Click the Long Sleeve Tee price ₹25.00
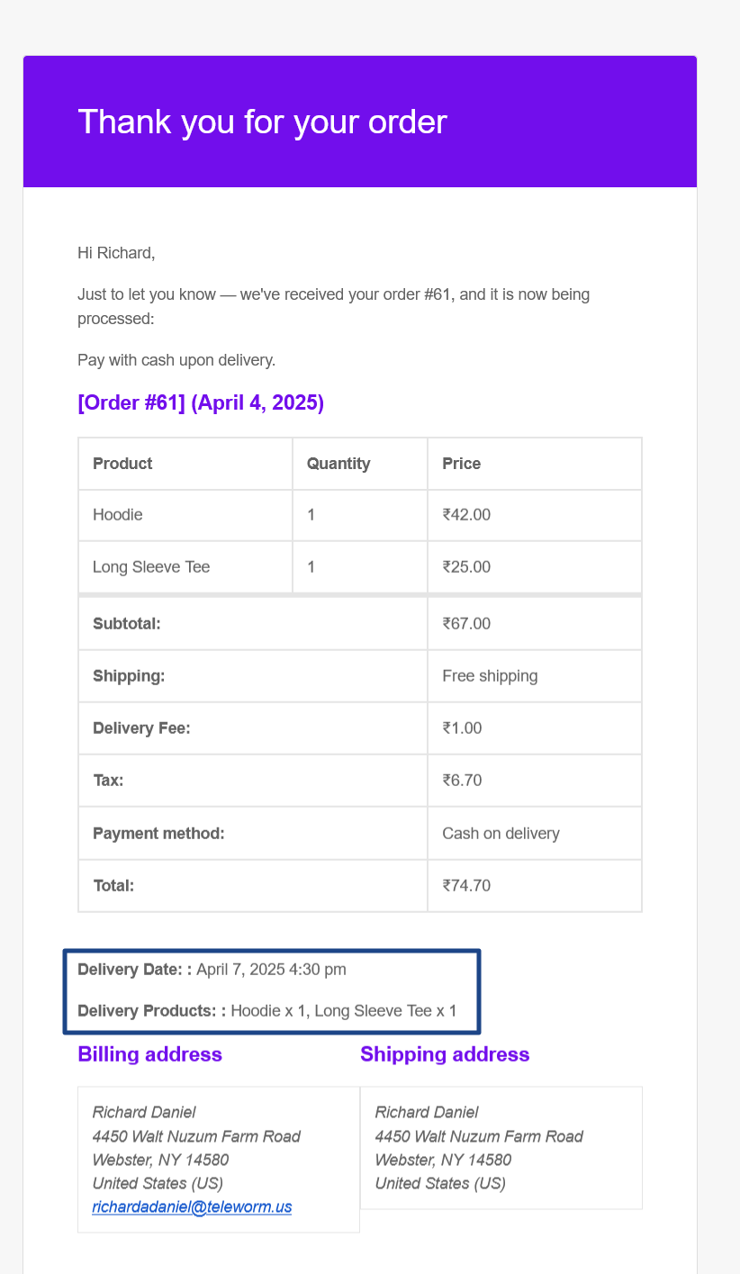 (466, 567)
